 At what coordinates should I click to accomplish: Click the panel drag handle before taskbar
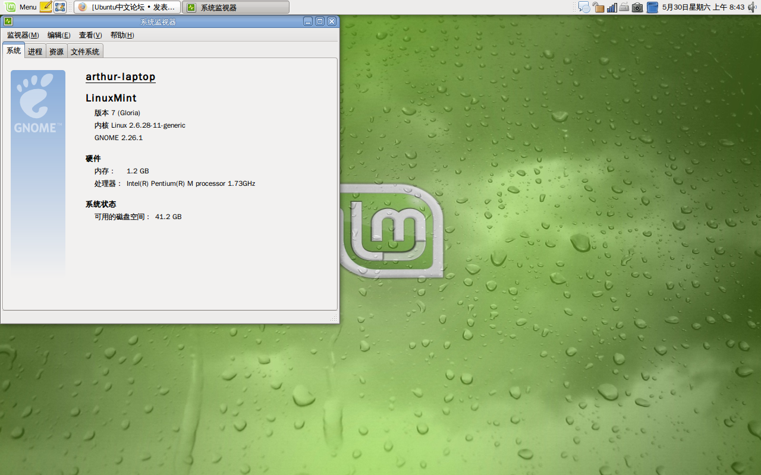70,7
